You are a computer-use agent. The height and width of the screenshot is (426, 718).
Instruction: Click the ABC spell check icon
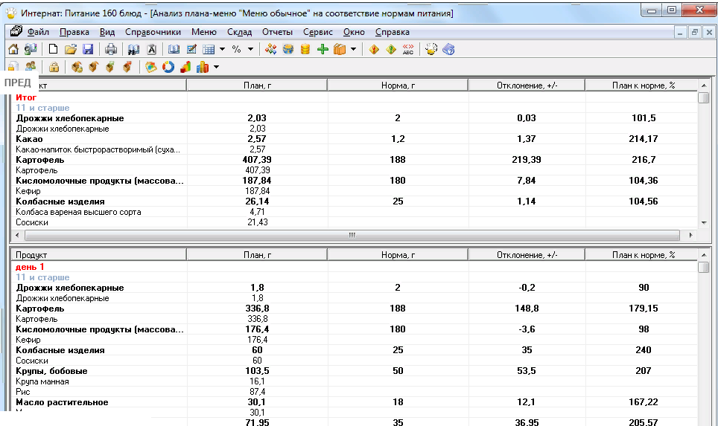click(x=407, y=50)
